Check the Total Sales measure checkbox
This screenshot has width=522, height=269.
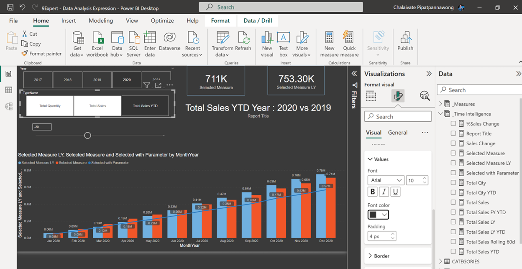coord(454,202)
